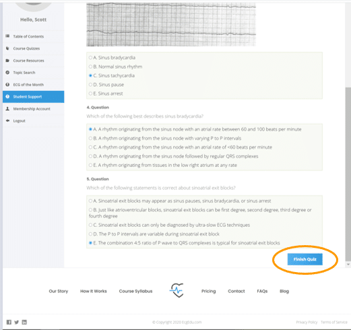Click the page vertical scrollbar thumb
Image resolution: width=351 pixels, height=330 pixels.
coord(348,174)
